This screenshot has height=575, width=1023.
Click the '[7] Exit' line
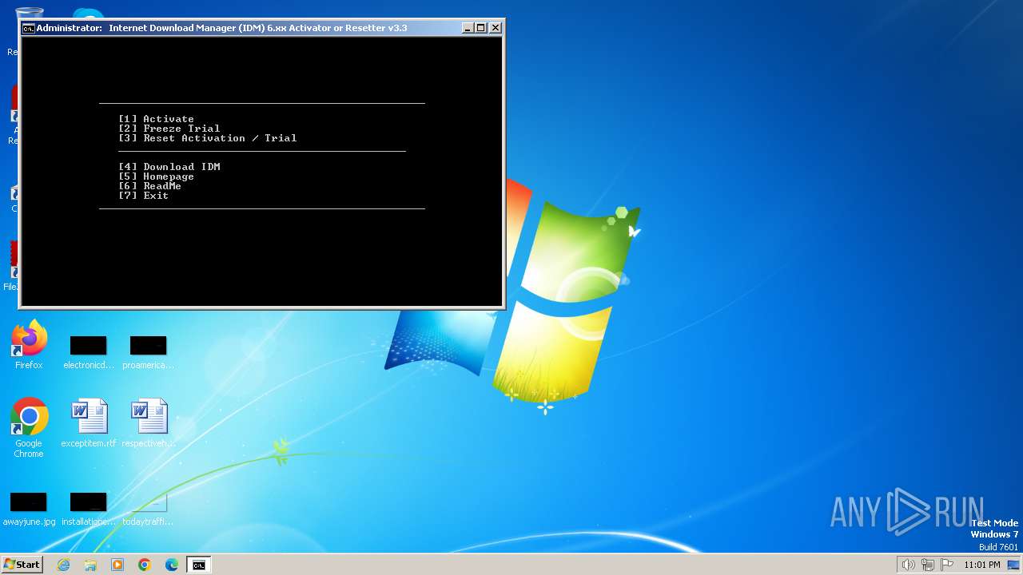[x=143, y=196]
